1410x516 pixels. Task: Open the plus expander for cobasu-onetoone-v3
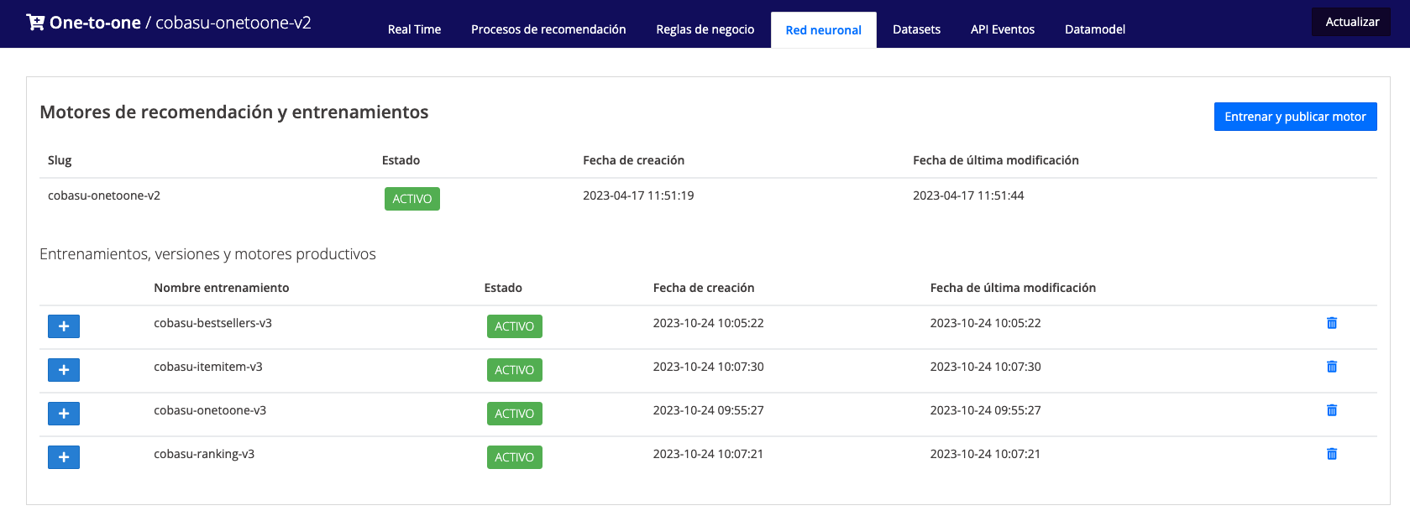(64, 414)
